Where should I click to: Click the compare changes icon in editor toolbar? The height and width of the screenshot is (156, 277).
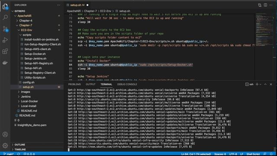tap(260, 5)
